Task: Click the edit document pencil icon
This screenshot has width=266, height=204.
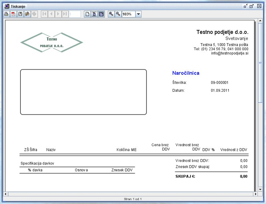Action: click(x=27, y=14)
